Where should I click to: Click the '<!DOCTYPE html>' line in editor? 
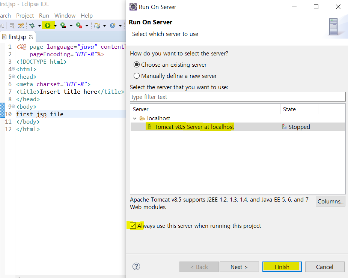pyautogui.click(x=41, y=61)
